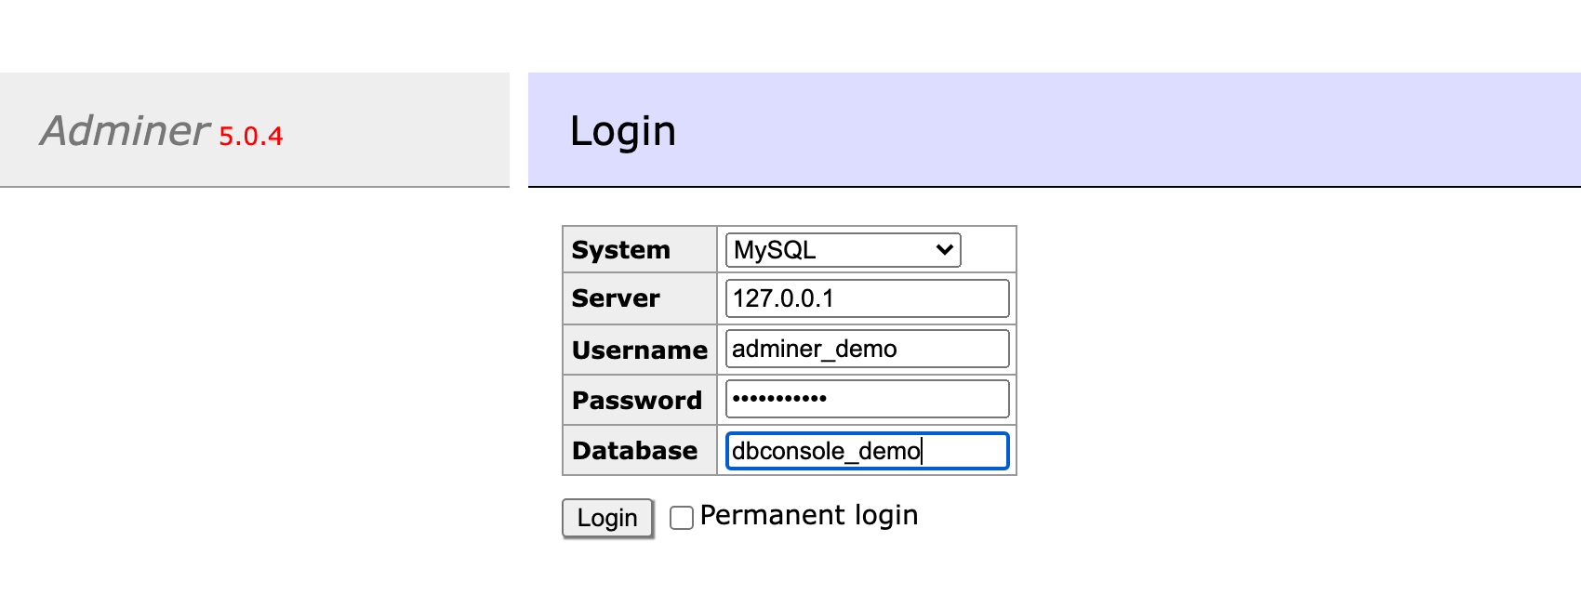The width and height of the screenshot is (1581, 595).
Task: Open the System dropdown showing MySQL
Action: [x=843, y=250]
